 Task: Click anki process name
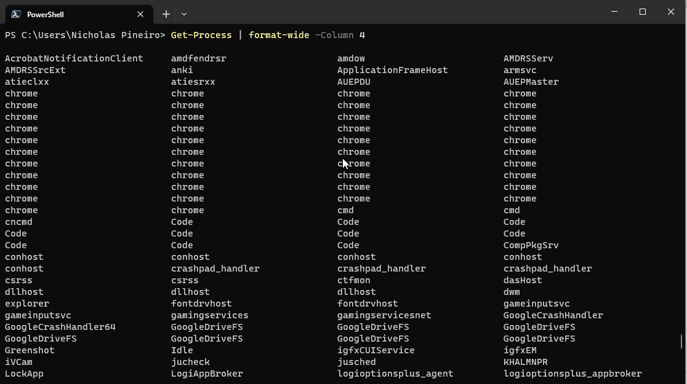(x=182, y=70)
